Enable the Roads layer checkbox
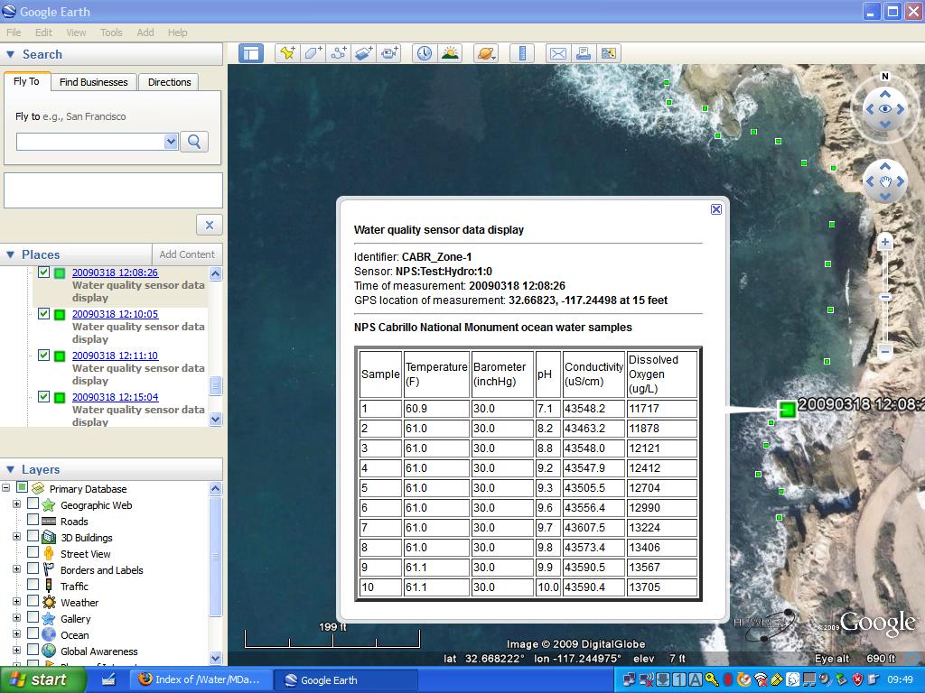Screen dimensions: 925x693 click(x=33, y=520)
